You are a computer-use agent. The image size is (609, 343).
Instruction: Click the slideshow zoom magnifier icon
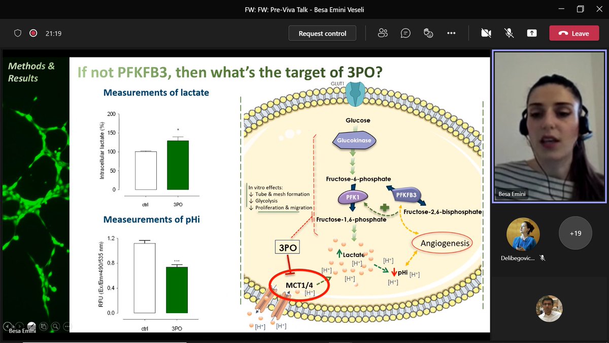pyautogui.click(x=55, y=326)
